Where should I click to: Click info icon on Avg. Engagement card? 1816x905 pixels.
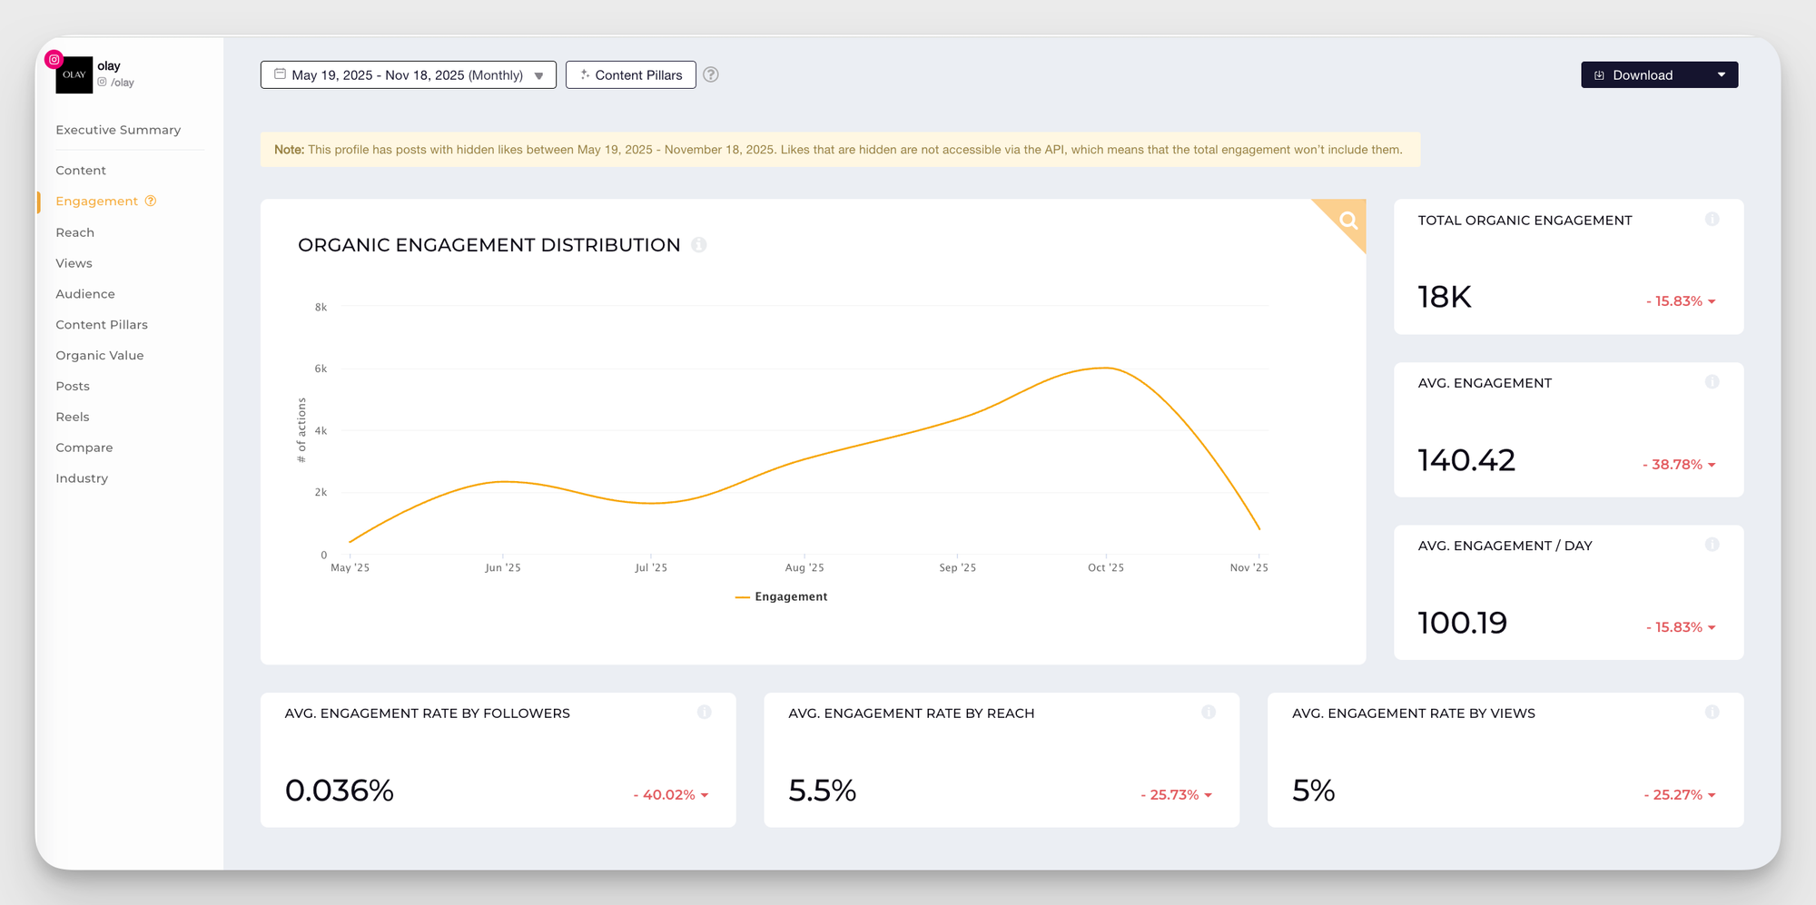(1712, 382)
